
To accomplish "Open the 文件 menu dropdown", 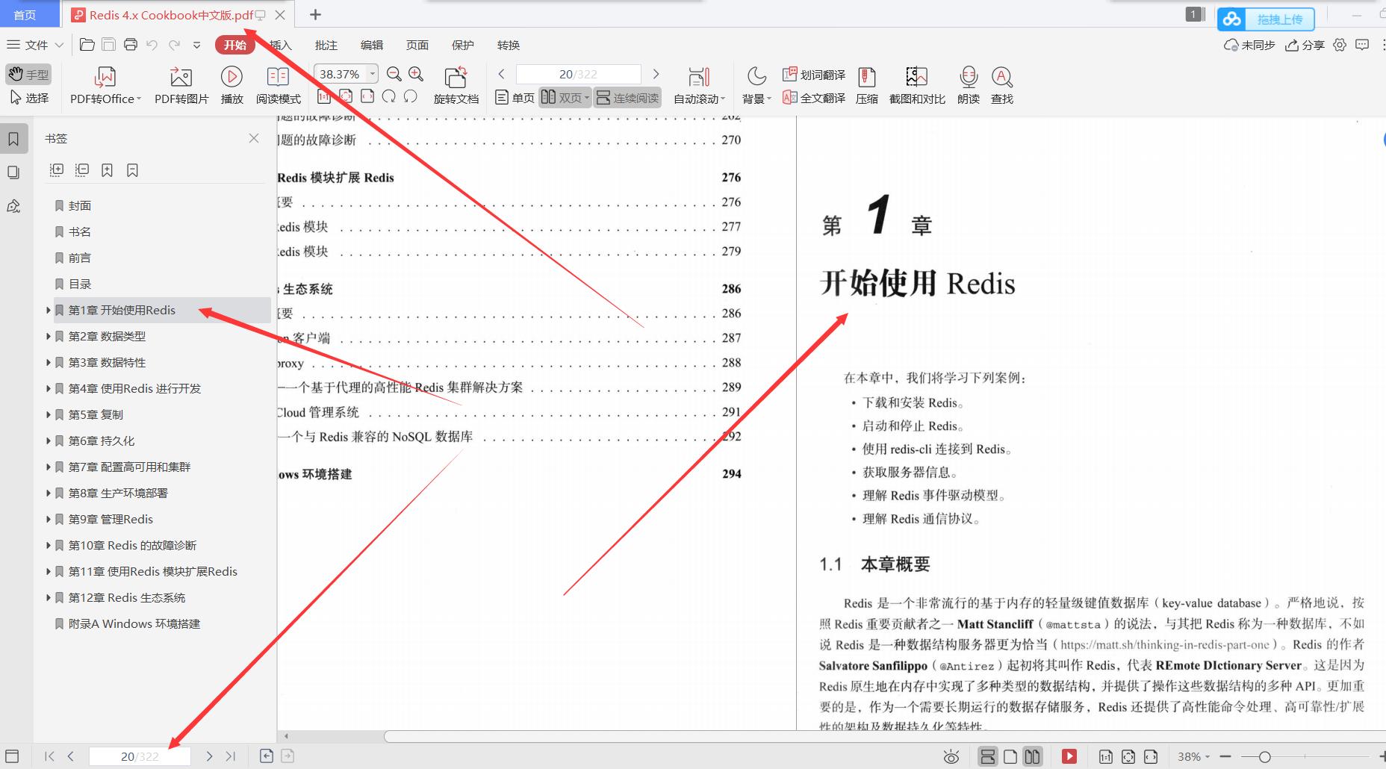I will (x=35, y=45).
